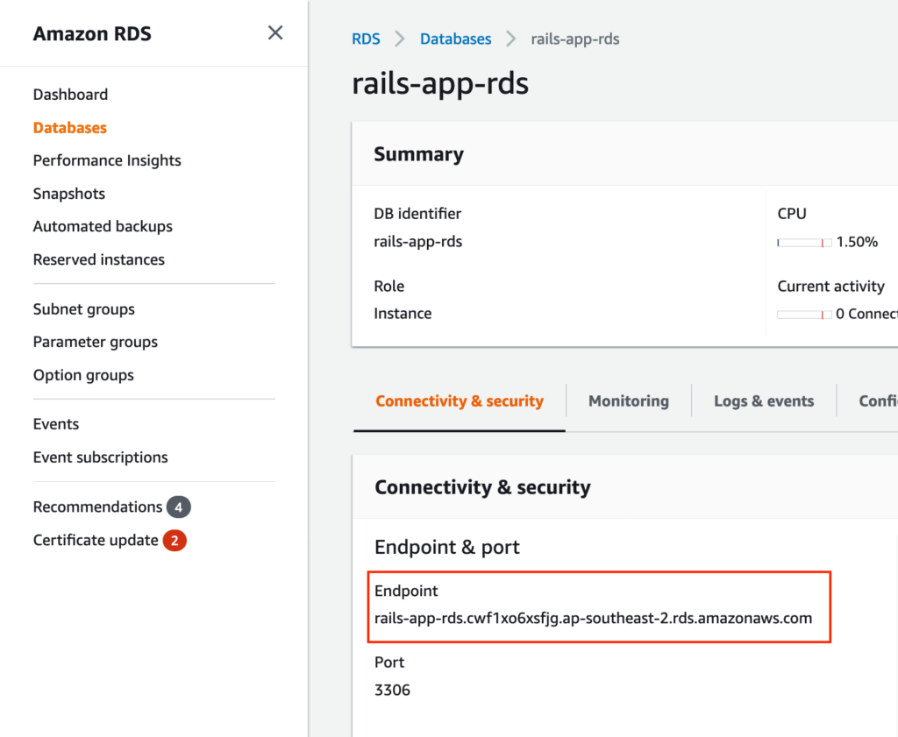Click the Current activity connections bar
The image size is (898, 737).
(804, 314)
